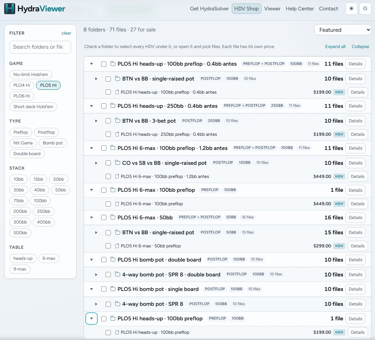Click Expand all link
Image resolution: width=375 pixels, height=340 pixels.
pos(335,46)
